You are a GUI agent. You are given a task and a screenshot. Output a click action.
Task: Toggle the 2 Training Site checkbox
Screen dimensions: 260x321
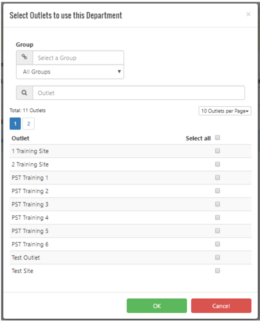pos(217,164)
